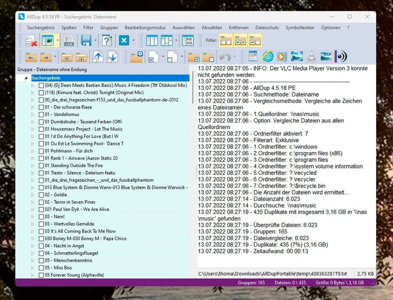Open the Filter menu
This screenshot has height=300, width=393.
pyautogui.click(x=88, y=27)
